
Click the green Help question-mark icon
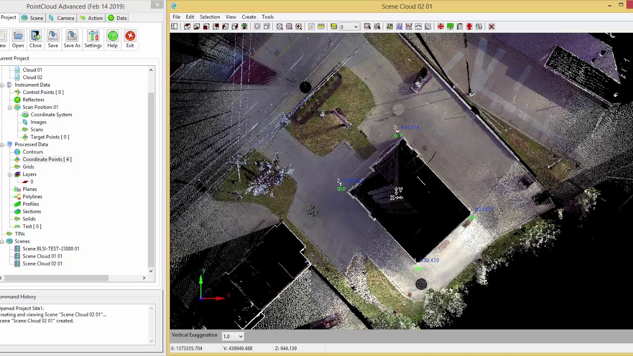[112, 36]
